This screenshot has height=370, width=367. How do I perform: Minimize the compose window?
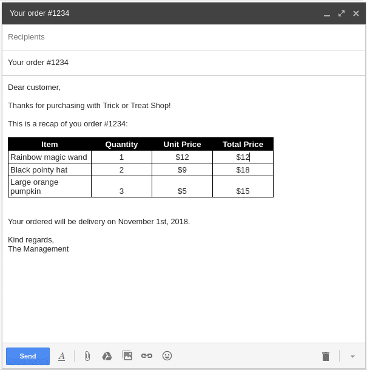[x=327, y=13]
